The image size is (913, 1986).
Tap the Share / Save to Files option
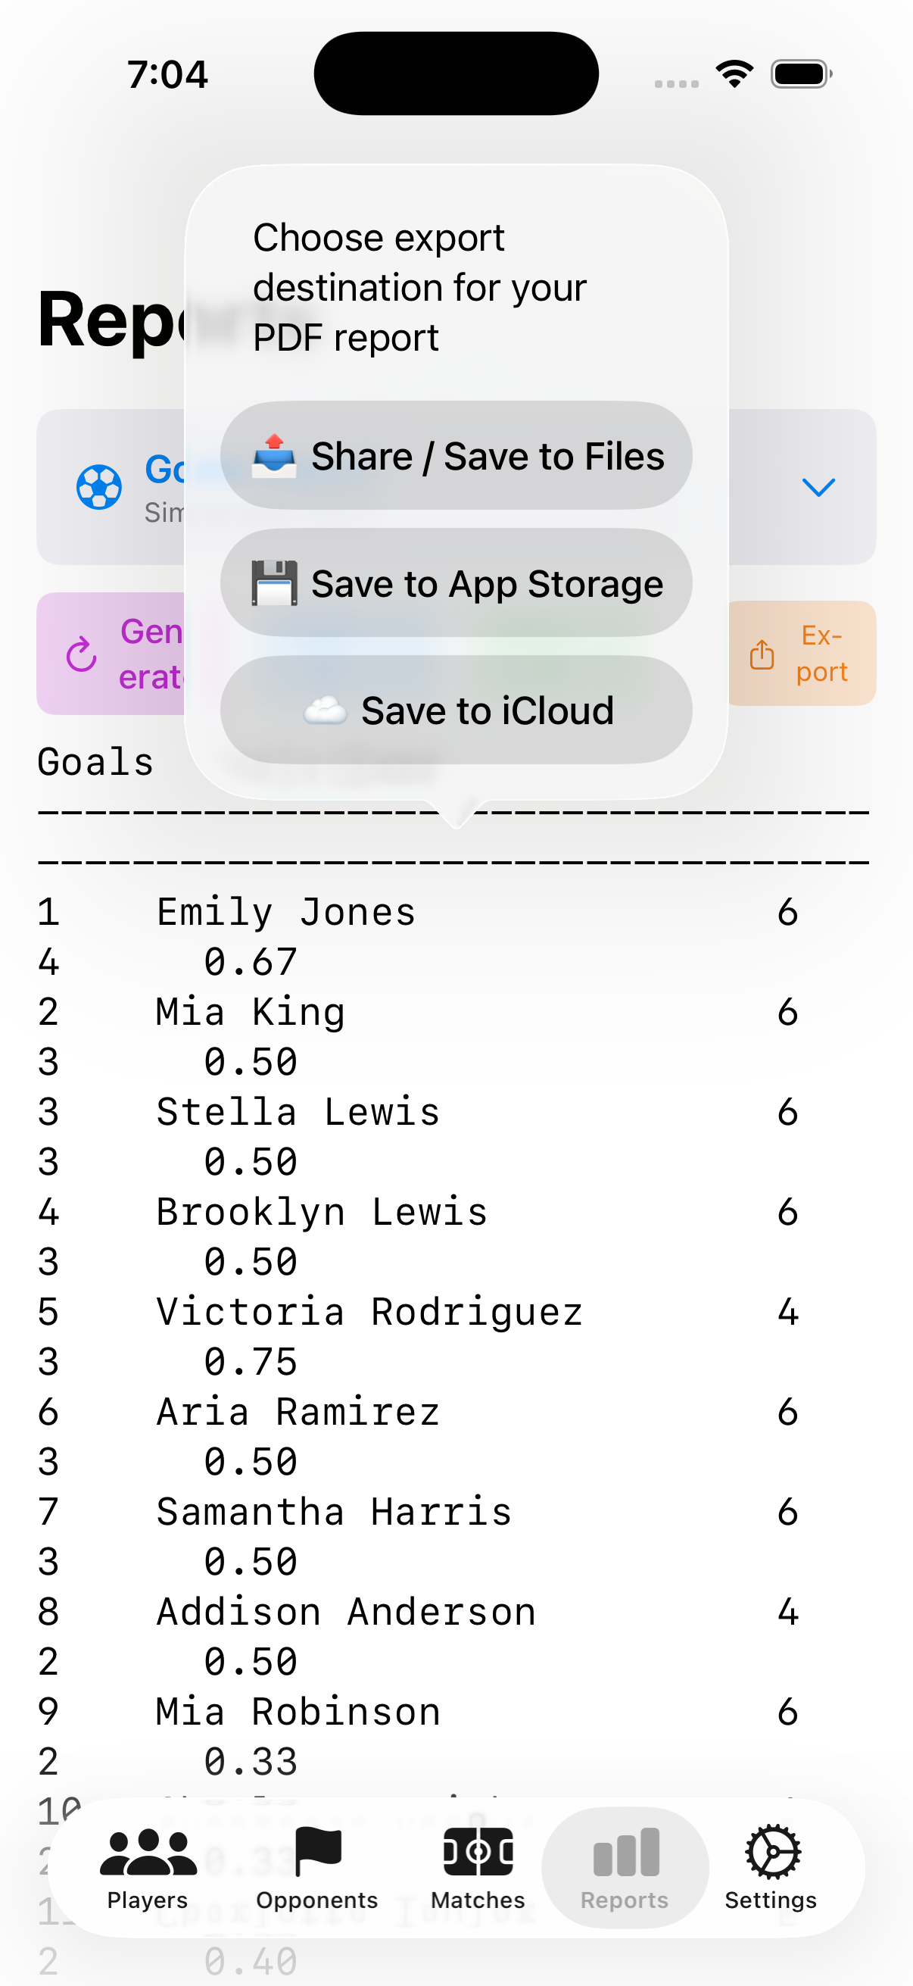point(456,456)
